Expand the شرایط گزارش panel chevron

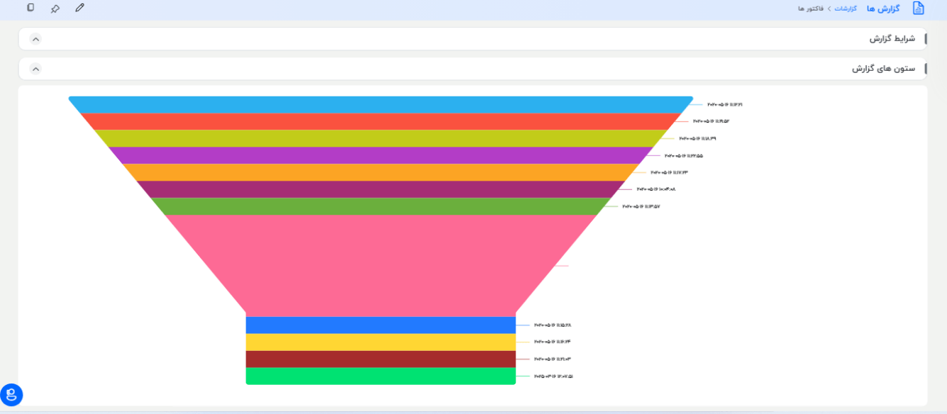36,39
